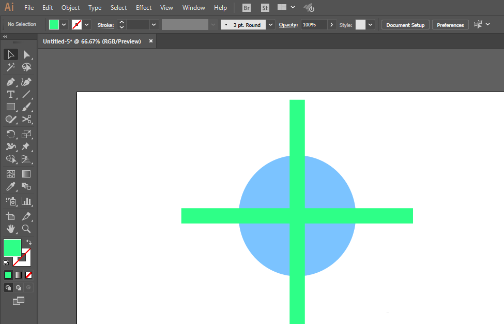Reset default fill and stroke
This screenshot has width=504, height=324.
tap(6, 263)
